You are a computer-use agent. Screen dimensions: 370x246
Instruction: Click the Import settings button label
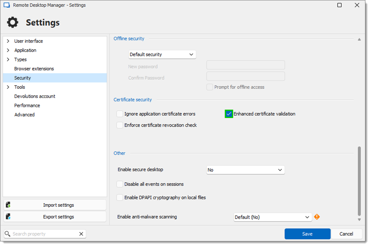pos(58,205)
